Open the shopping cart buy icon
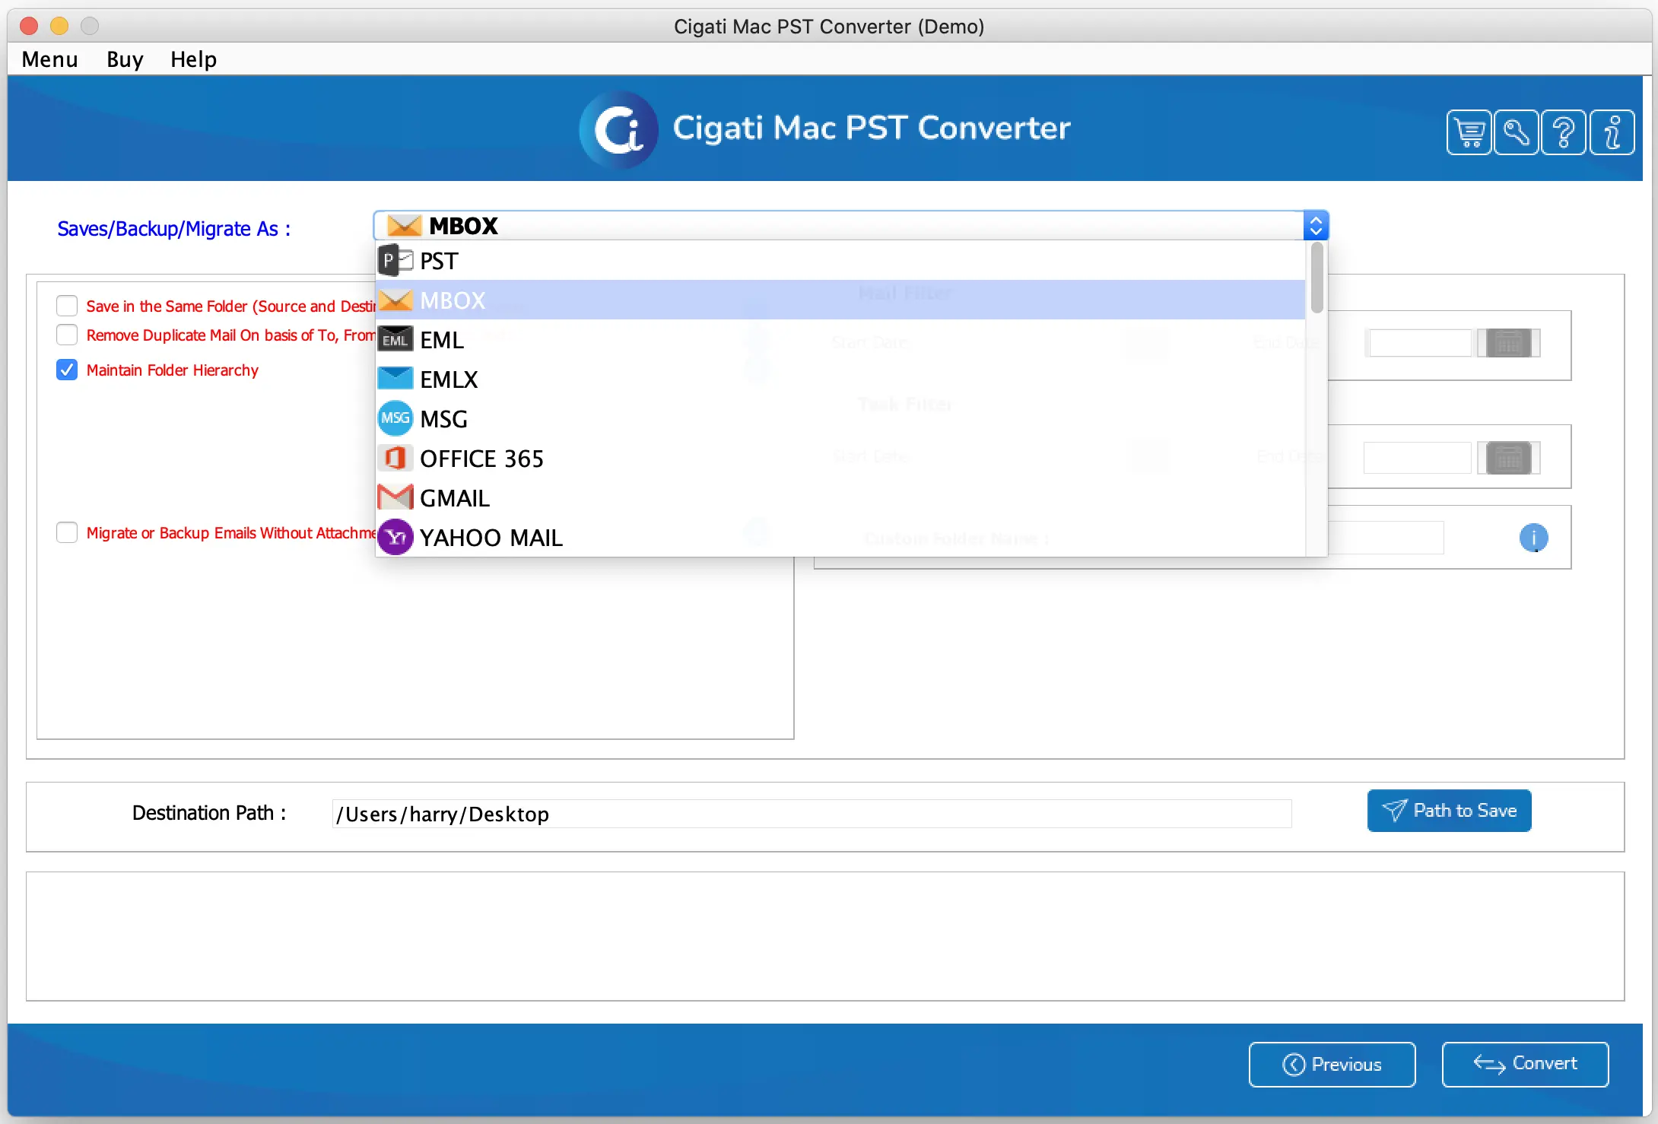This screenshot has width=1658, height=1124. click(1469, 132)
